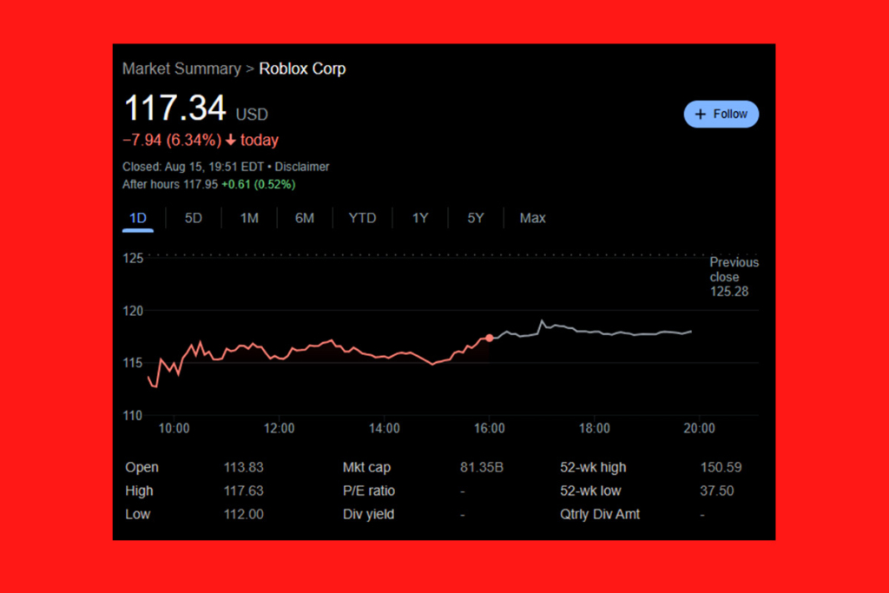Open the 1M chart range
Screen dimensions: 889x593
tap(249, 218)
